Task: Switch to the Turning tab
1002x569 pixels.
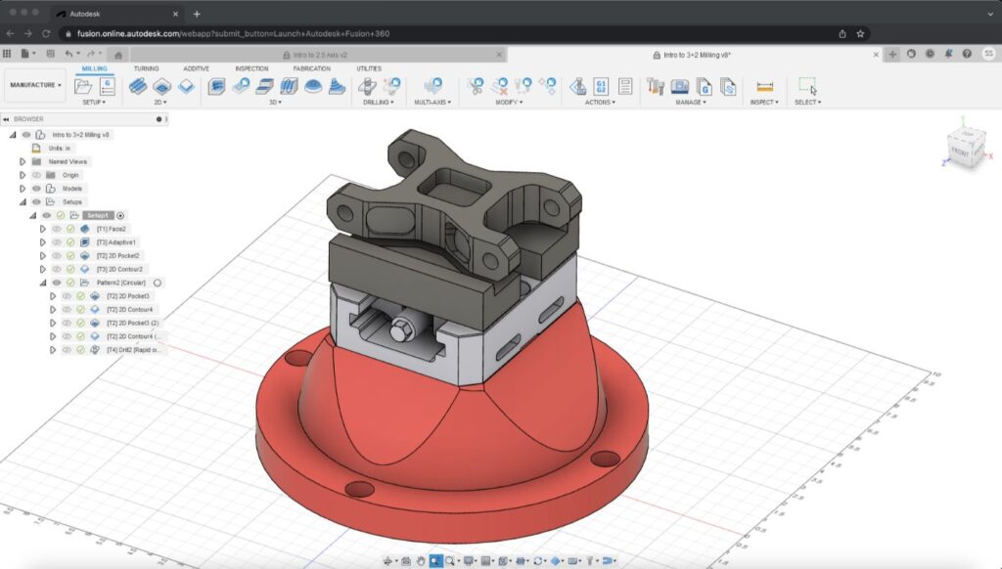Action: coord(146,68)
